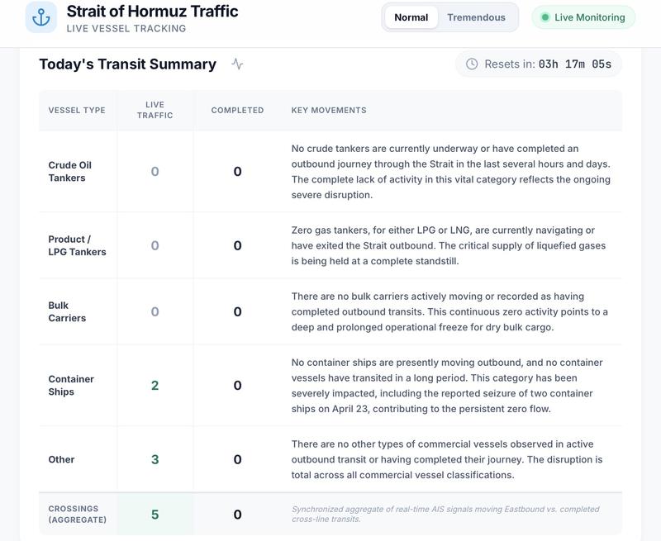Image resolution: width=661 pixels, height=541 pixels.
Task: Click the green Live Monitoring status dot
Action: (x=545, y=17)
